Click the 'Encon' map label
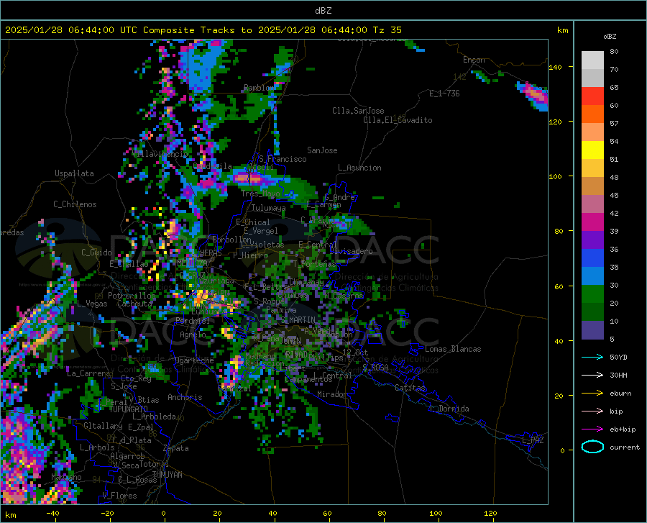This screenshot has width=647, height=523. tap(474, 60)
